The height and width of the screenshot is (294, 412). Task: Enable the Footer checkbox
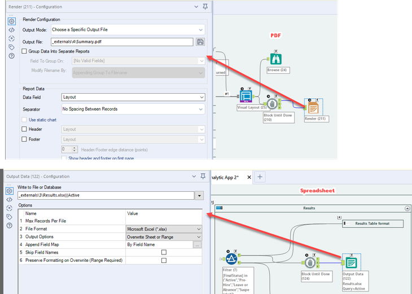(x=24, y=139)
